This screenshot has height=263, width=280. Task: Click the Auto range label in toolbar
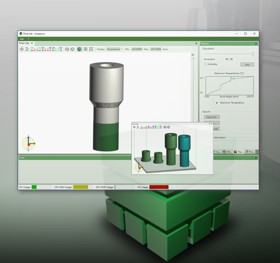165,49
